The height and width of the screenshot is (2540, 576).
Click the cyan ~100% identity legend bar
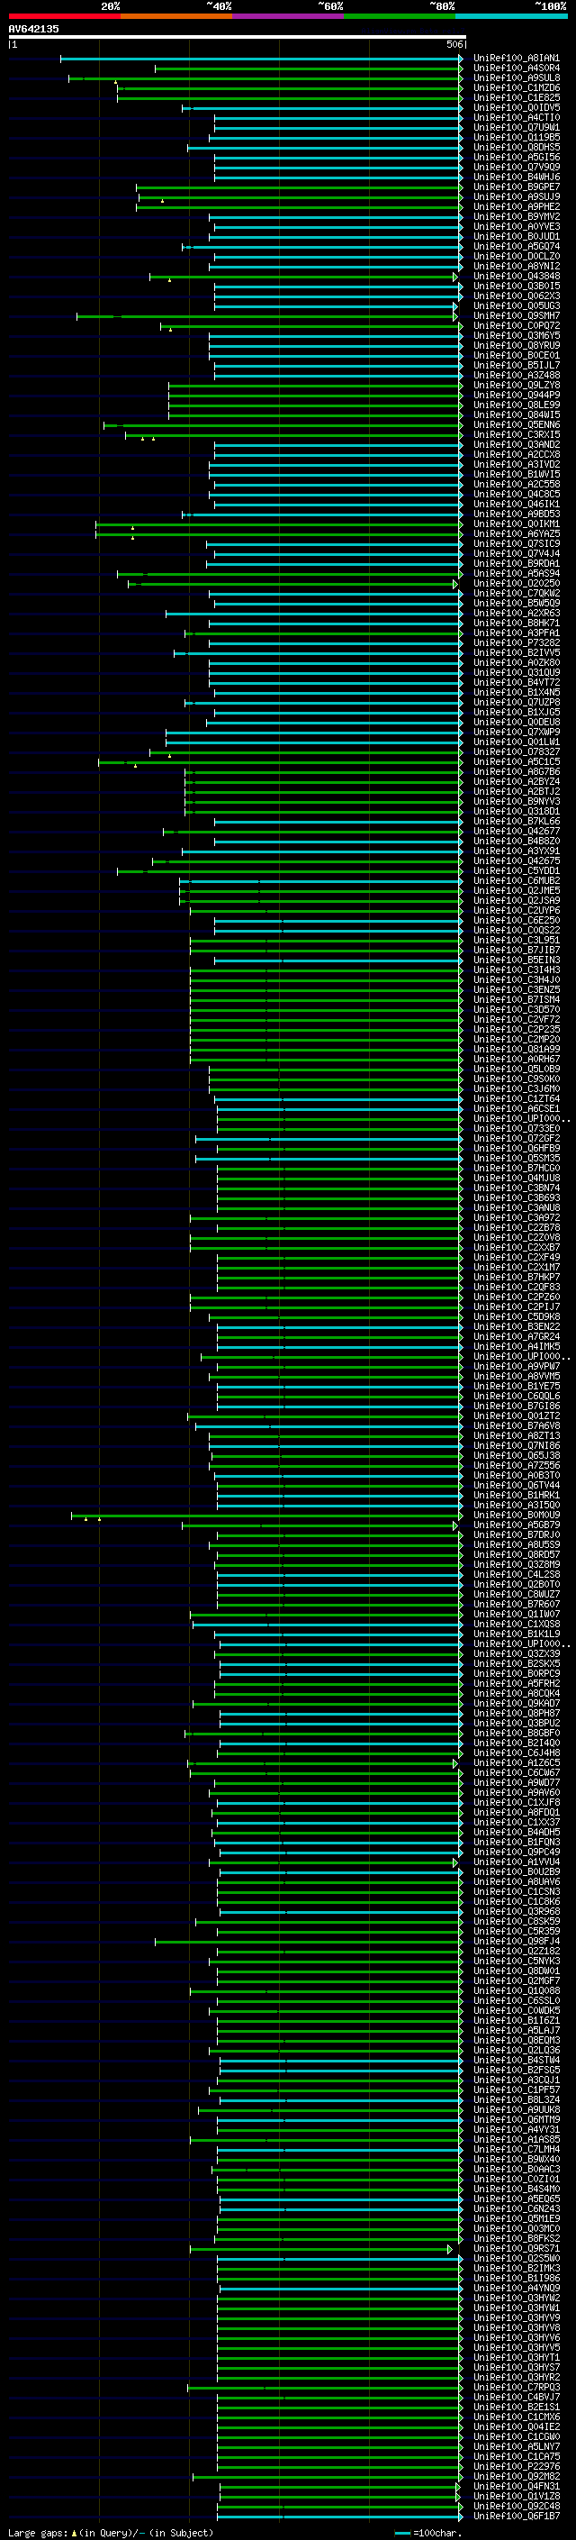tap(512, 16)
